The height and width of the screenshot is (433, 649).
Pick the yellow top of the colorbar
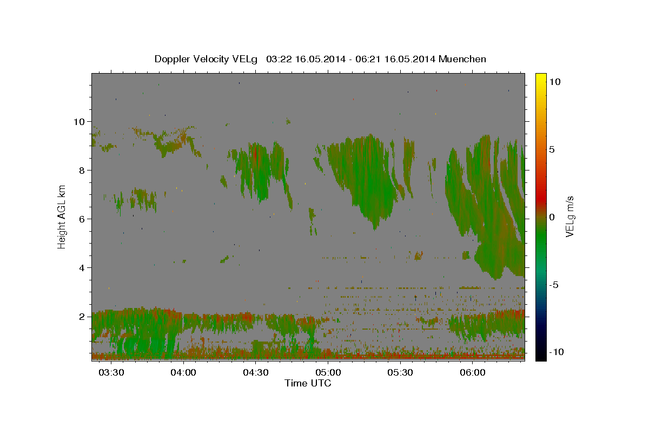pos(540,77)
